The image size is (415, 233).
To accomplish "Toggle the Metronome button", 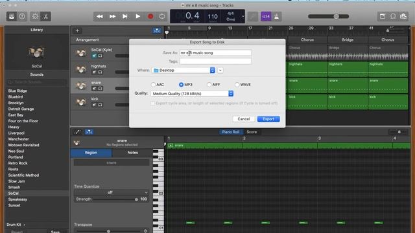I will (276, 16).
